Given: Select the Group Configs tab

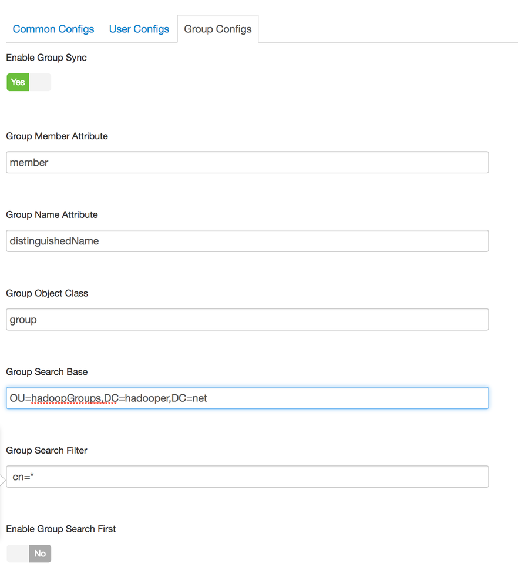Looking at the screenshot, I should coord(218,29).
